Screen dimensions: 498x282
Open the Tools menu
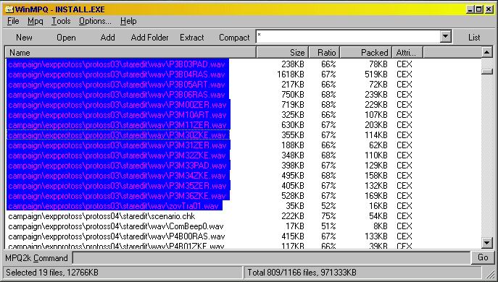[61, 21]
